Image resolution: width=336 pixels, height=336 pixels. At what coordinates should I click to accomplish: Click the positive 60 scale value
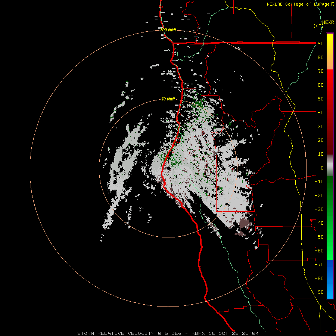click(321, 85)
